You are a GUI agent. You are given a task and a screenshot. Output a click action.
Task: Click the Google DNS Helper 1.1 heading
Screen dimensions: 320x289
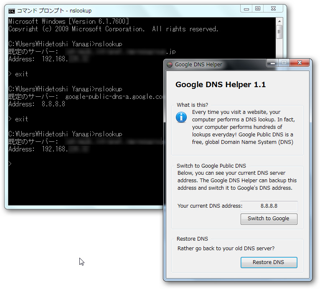click(x=221, y=85)
